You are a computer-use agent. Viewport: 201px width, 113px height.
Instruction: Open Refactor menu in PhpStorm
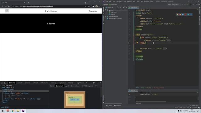click(x=129, y=2)
